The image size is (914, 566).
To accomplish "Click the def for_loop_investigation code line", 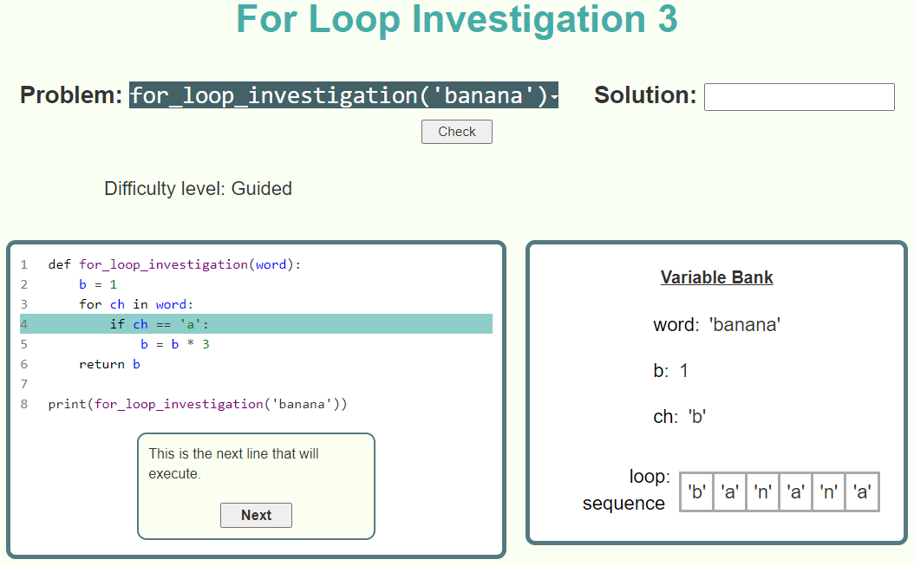I will [174, 264].
